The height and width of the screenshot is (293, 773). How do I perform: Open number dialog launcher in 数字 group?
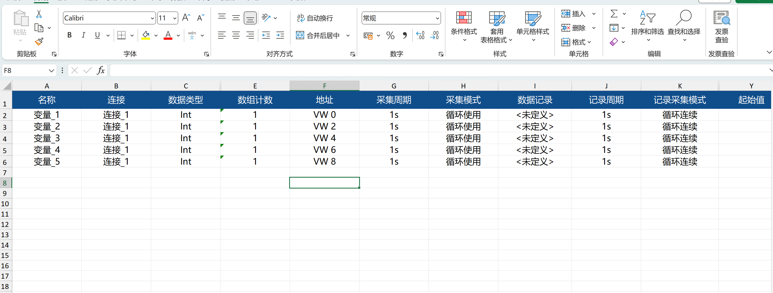(x=441, y=54)
